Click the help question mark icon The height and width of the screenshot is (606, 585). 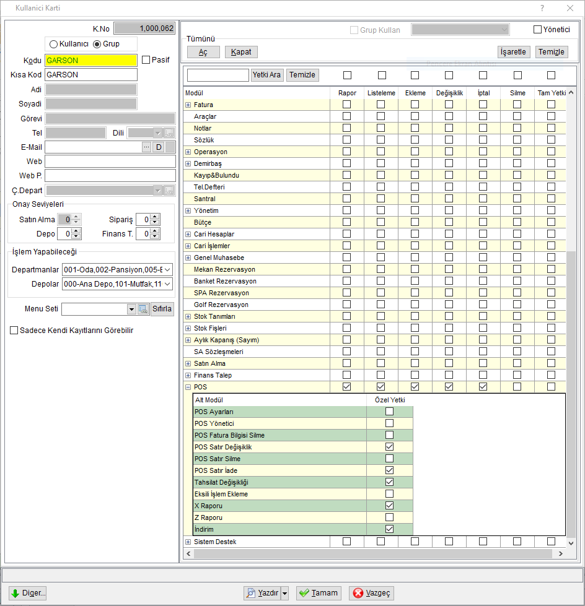tap(542, 8)
